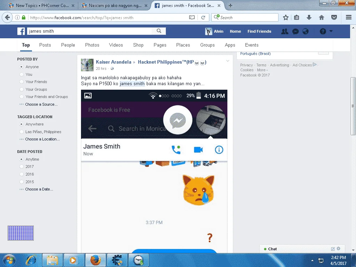
Task: Launch Internet Explorer from taskbar
Action: tap(31, 260)
